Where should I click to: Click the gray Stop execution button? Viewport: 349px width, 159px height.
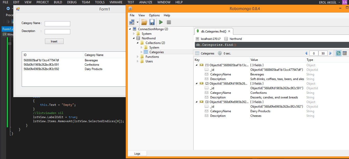click(x=169, y=22)
